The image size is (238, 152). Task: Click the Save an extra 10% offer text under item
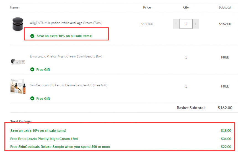(x=64, y=36)
